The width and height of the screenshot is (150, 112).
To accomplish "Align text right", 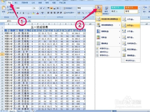I will [x=54, y=13].
